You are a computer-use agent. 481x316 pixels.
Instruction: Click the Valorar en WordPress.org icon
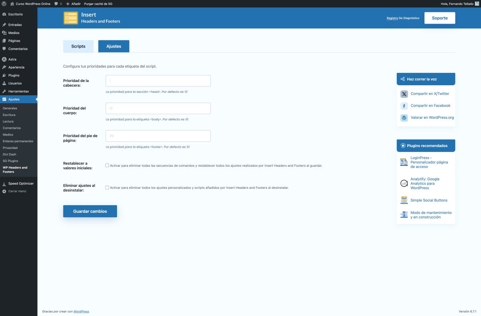pos(404,118)
